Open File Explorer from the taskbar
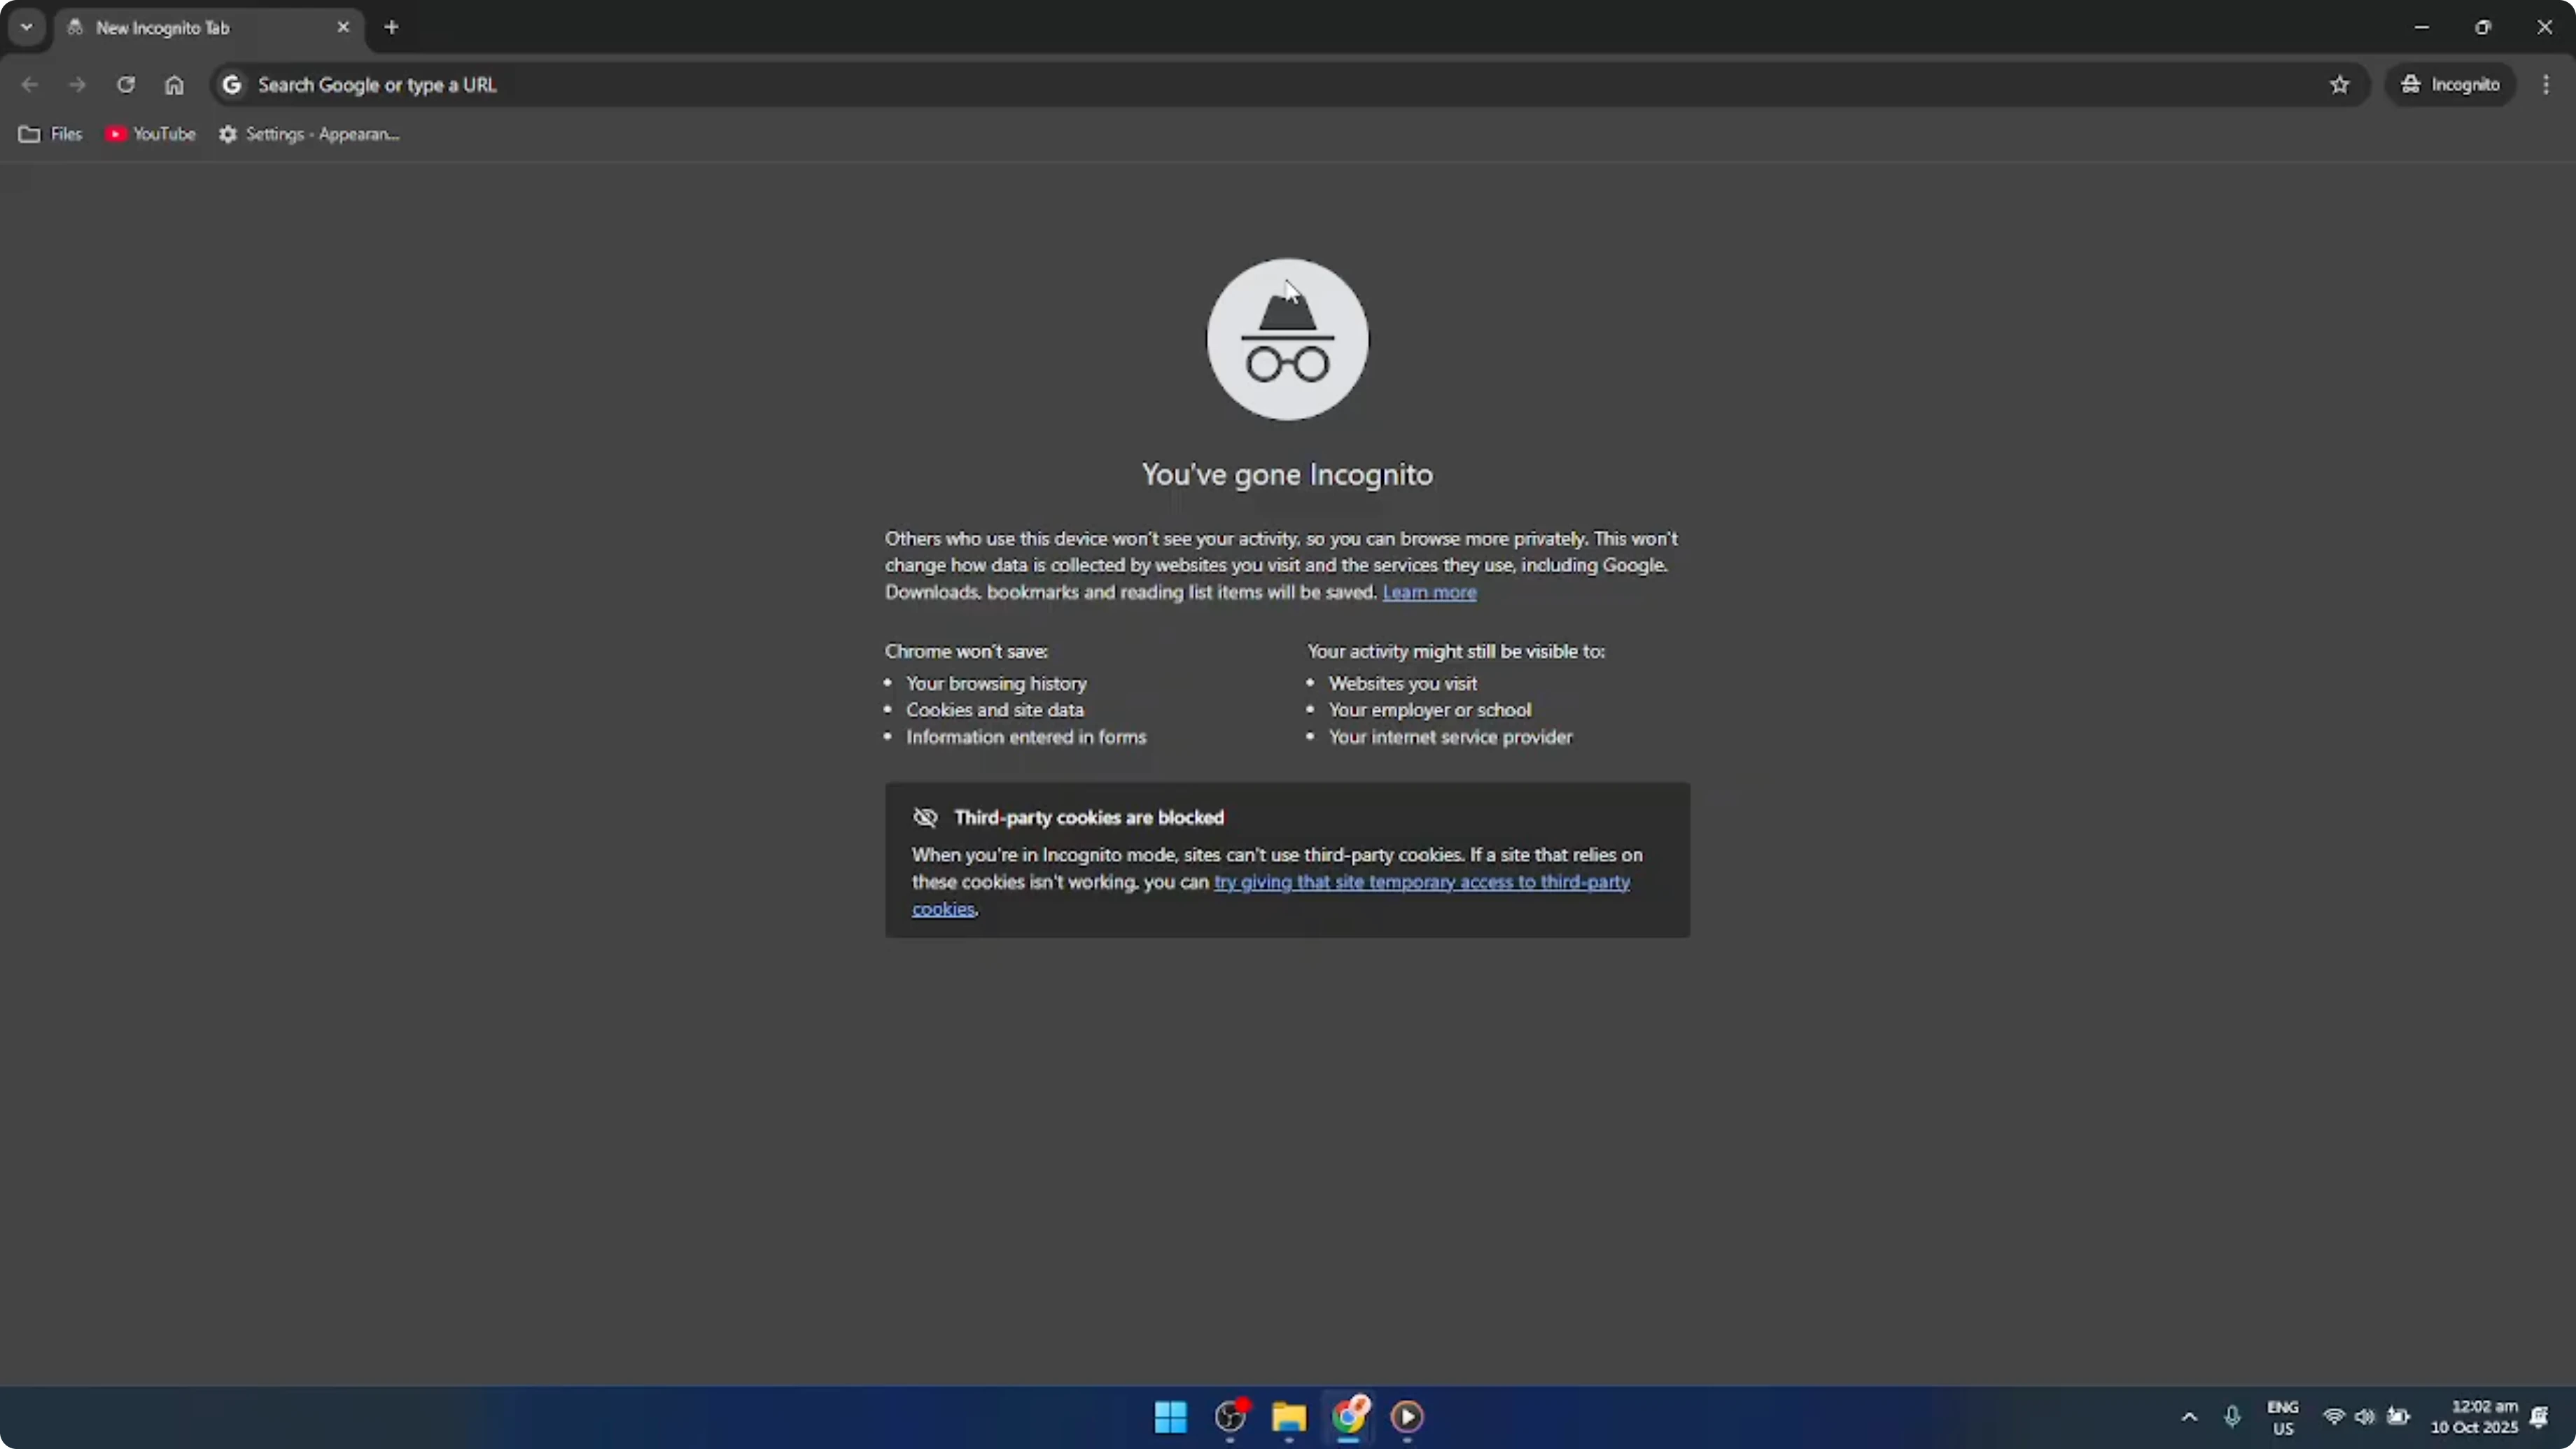Viewport: 2576px width, 1449px height. 1289,1418
